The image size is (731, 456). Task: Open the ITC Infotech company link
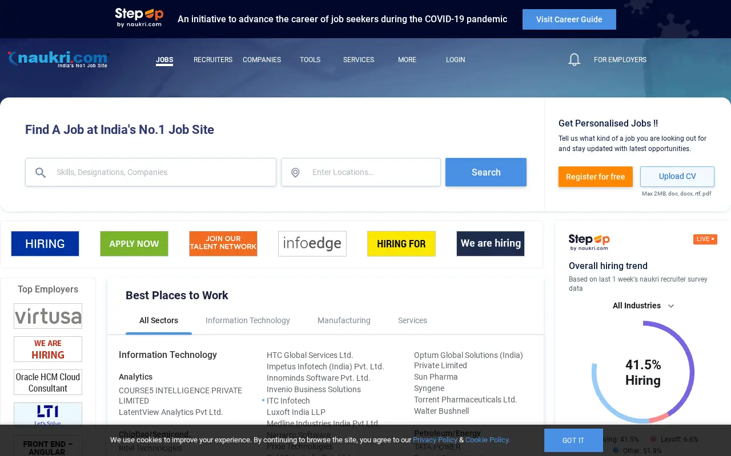pyautogui.click(x=288, y=401)
